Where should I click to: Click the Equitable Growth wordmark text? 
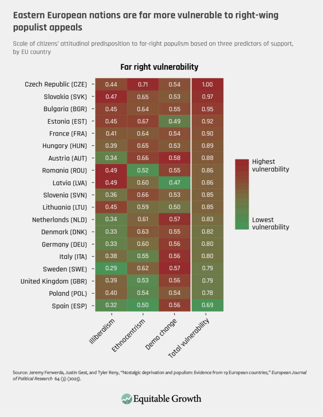click(x=167, y=398)
